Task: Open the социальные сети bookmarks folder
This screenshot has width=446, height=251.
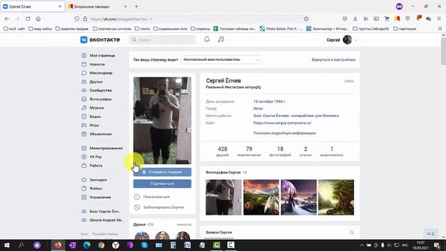Action: click(170, 29)
